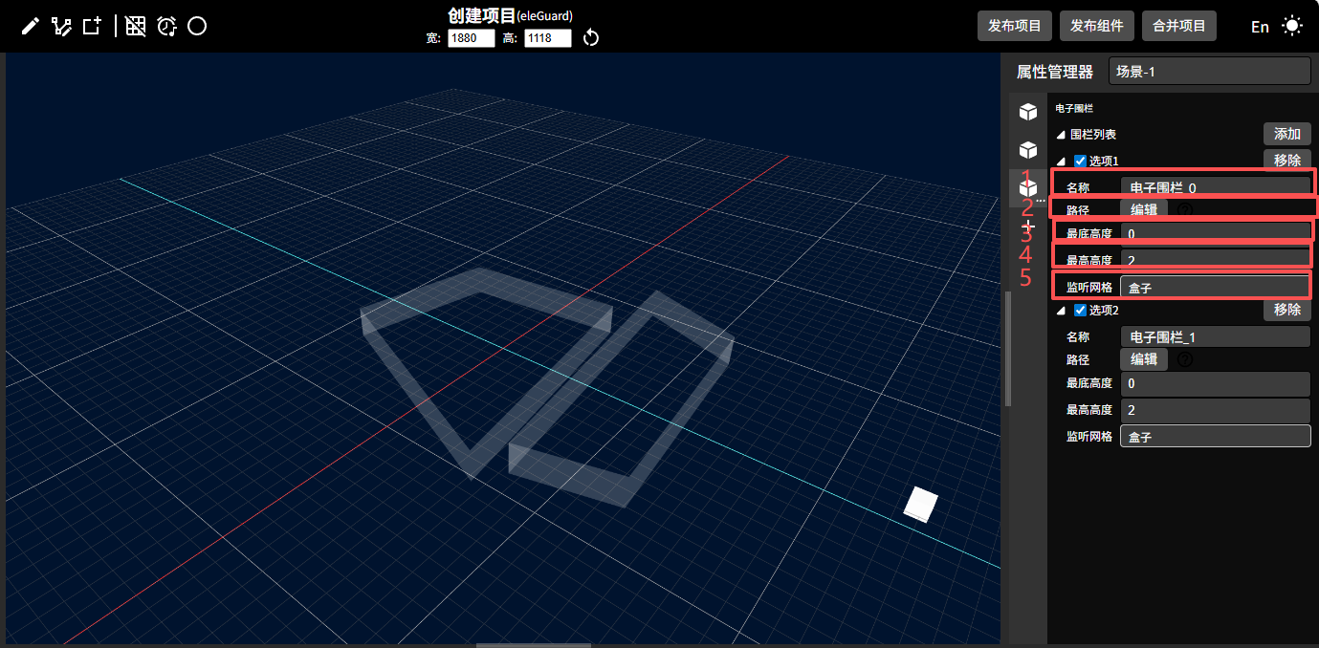The image size is (1319, 648).
Task: Click the 属性管理器 panel title
Action: [x=1054, y=72]
